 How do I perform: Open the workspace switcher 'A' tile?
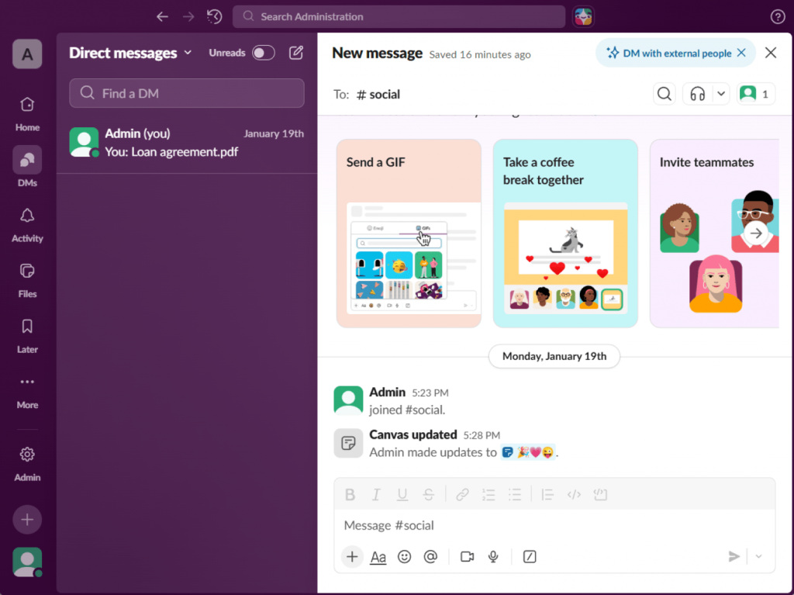coord(27,54)
